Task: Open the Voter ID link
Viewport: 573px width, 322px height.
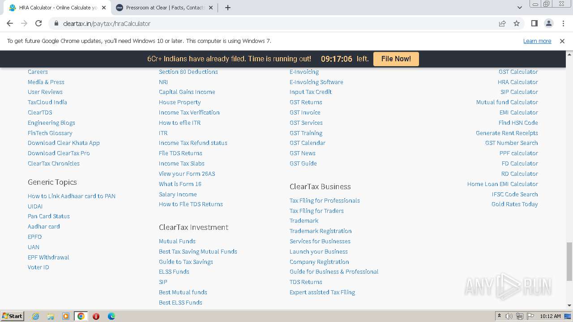Action: pos(38,267)
